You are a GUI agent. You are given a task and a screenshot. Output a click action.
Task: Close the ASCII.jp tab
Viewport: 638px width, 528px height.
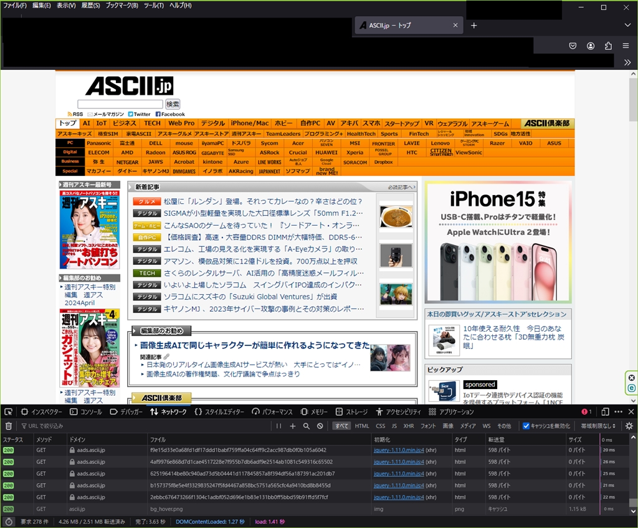tap(455, 25)
